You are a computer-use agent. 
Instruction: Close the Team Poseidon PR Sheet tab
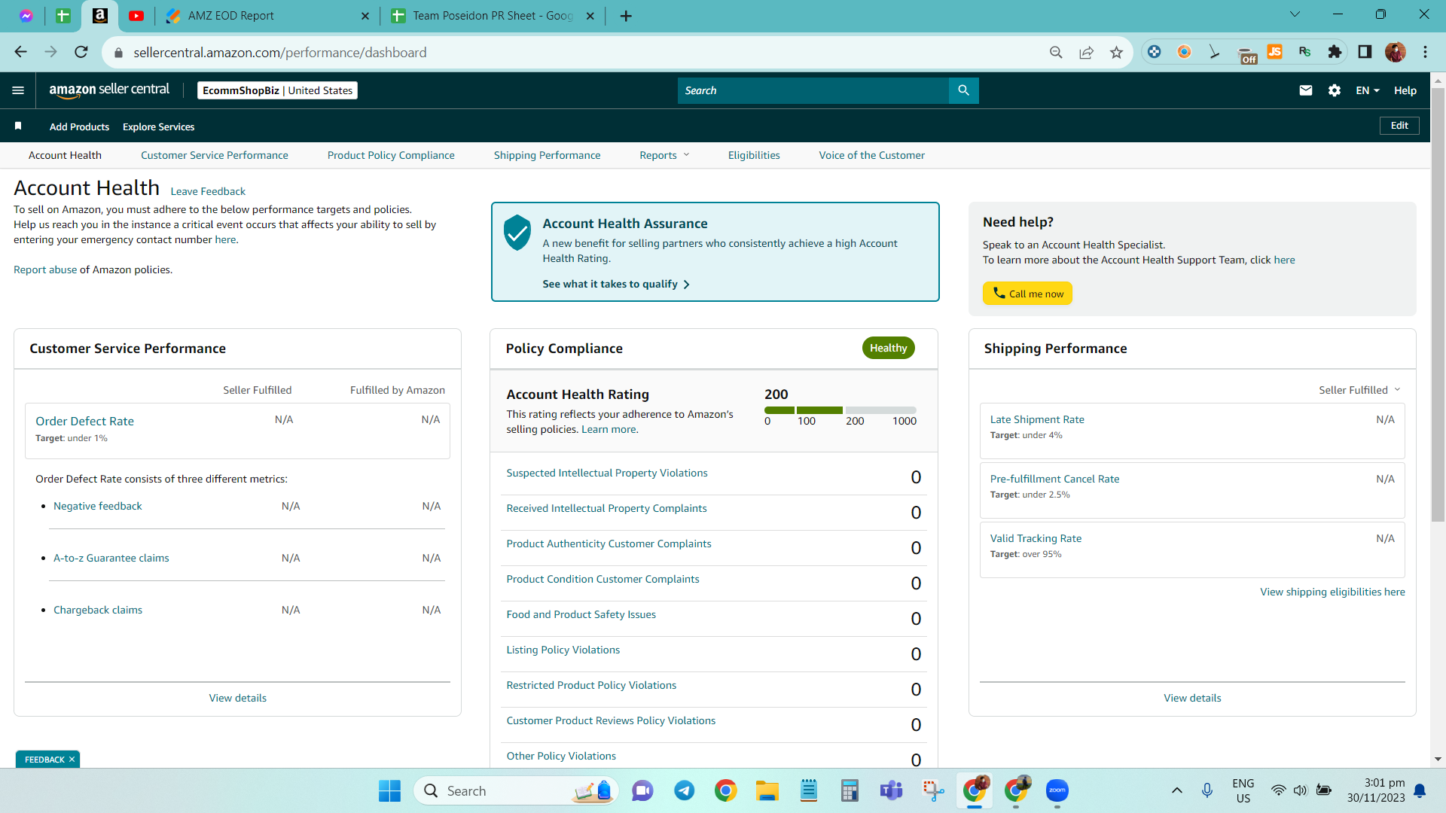click(x=590, y=16)
